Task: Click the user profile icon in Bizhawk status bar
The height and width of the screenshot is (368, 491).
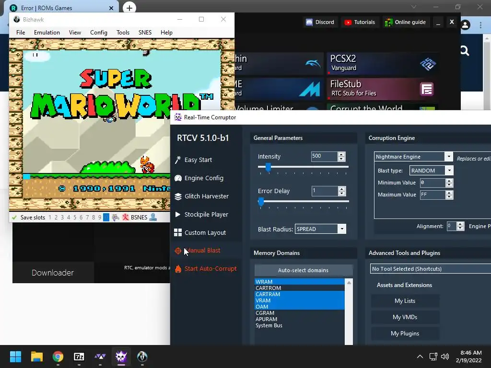Action: point(153,217)
